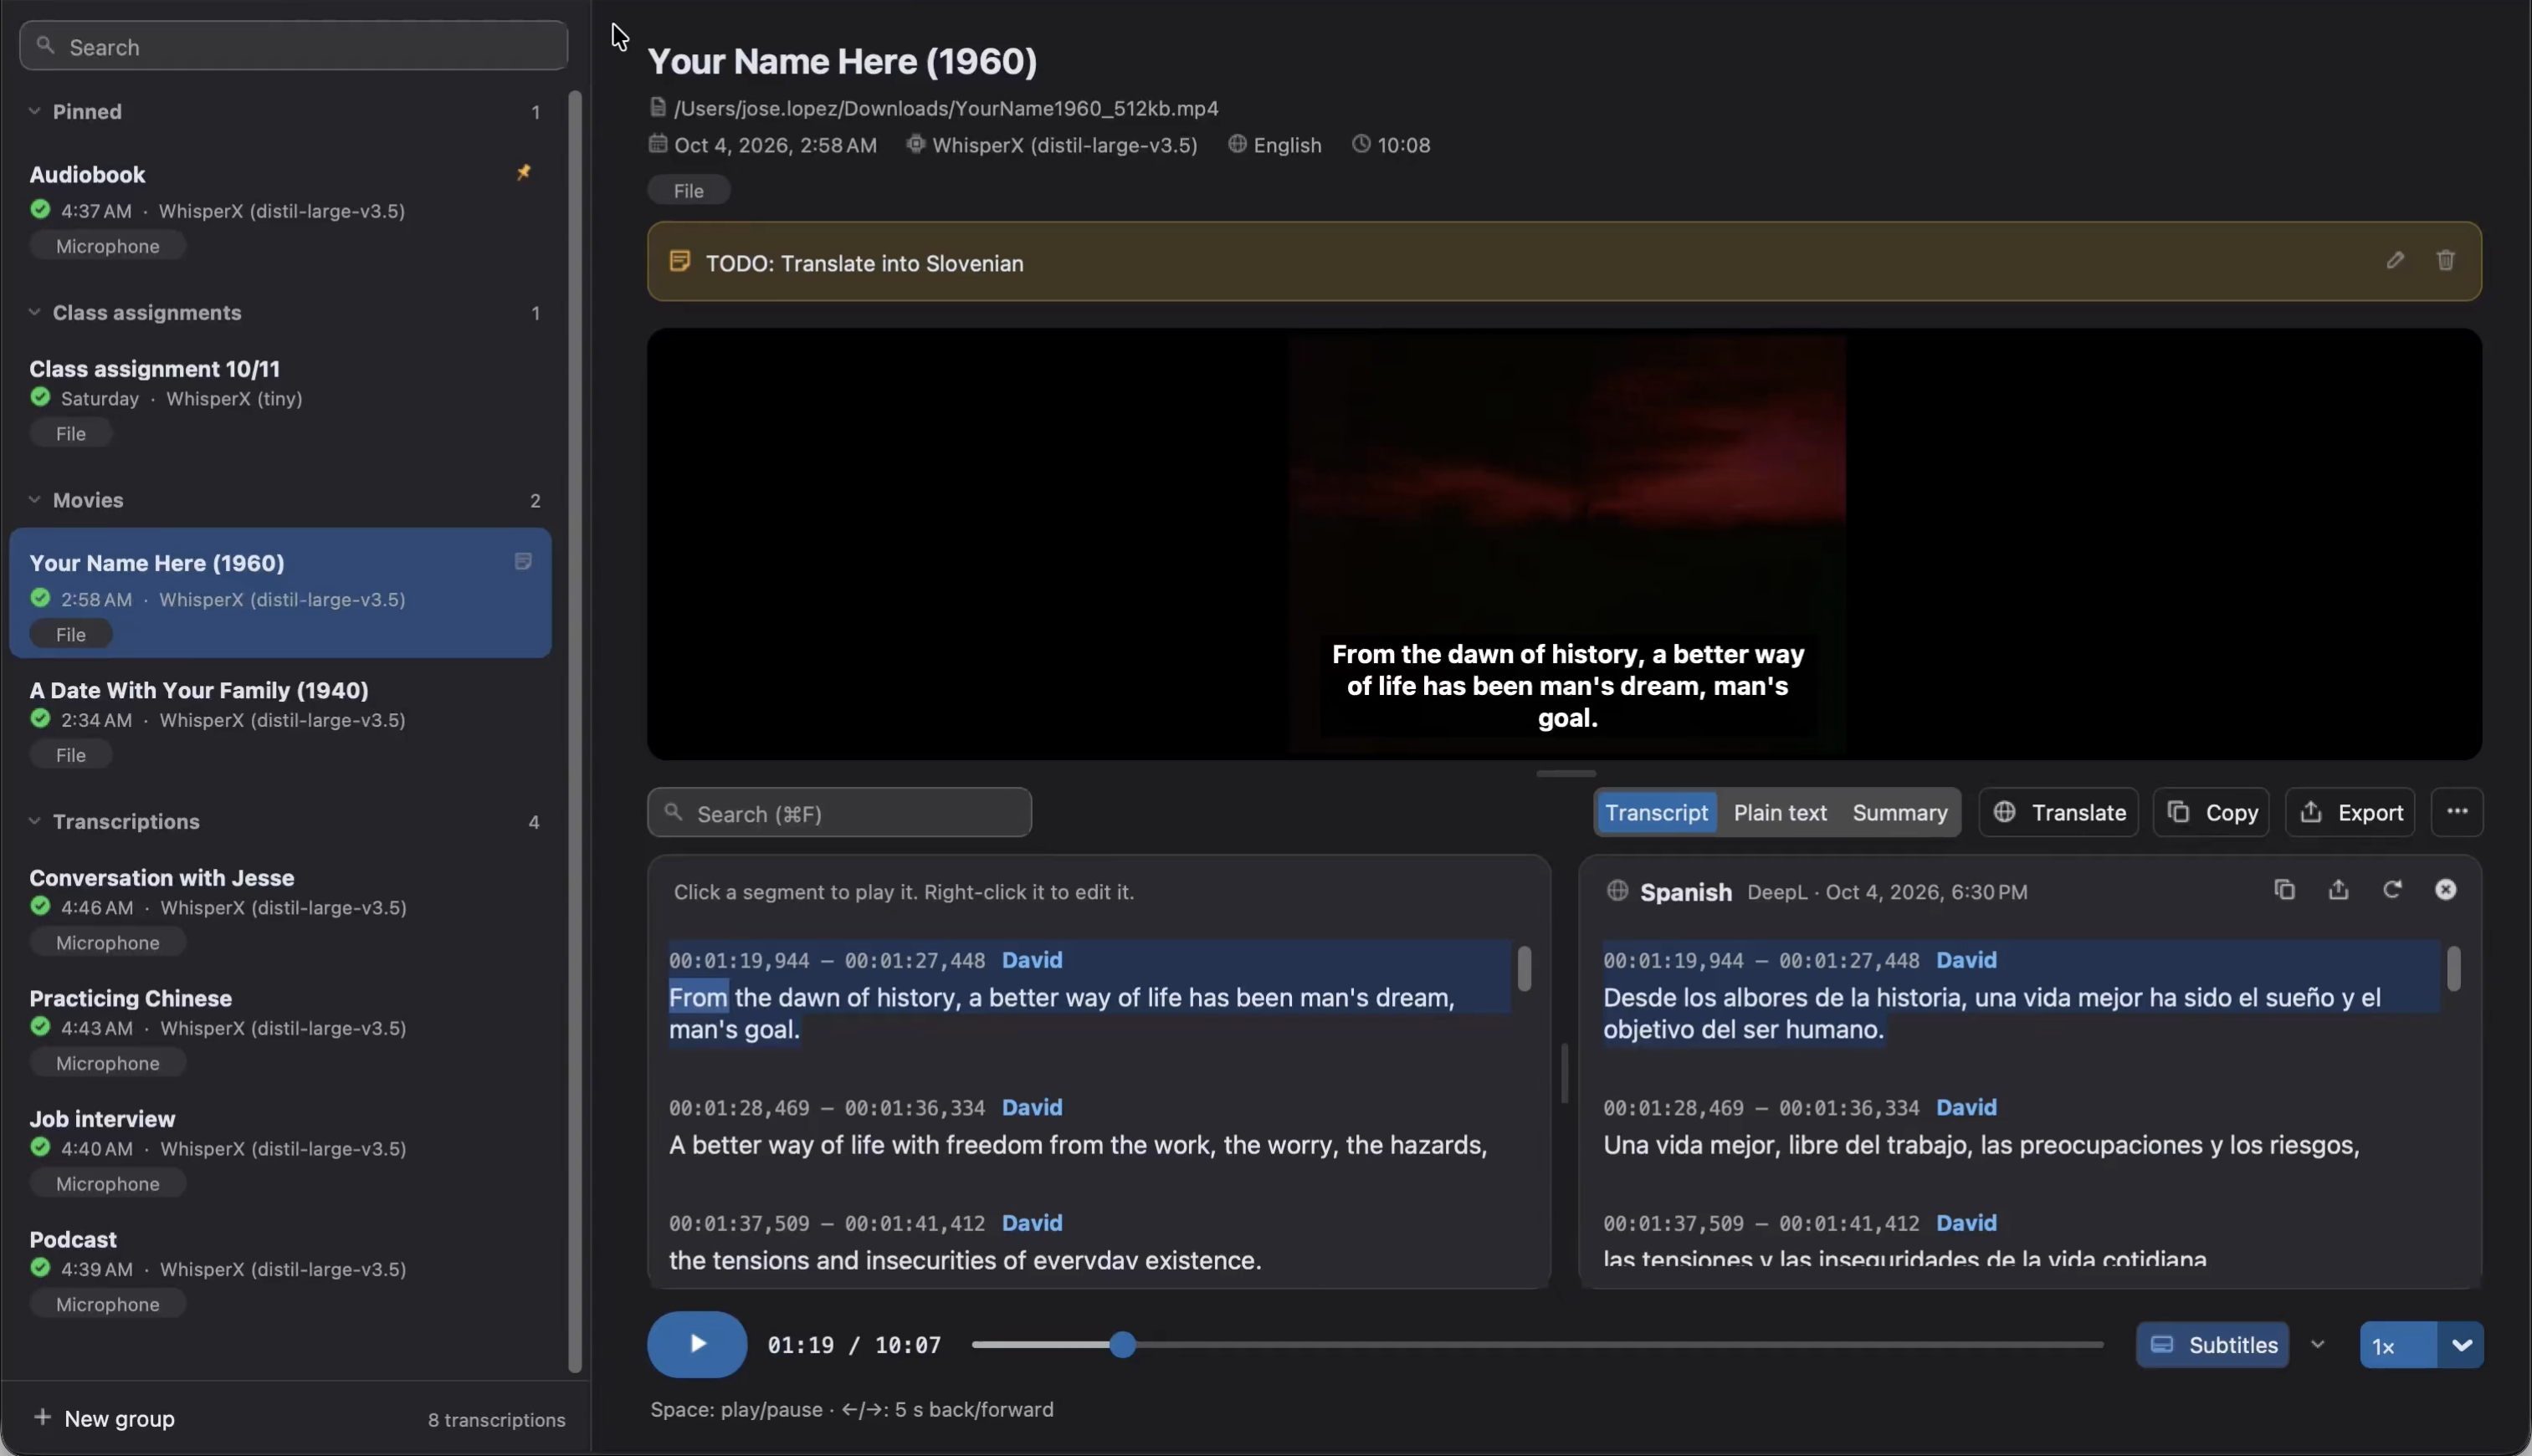Switch to Transcript view
The width and height of the screenshot is (2532, 1456).
[1656, 812]
